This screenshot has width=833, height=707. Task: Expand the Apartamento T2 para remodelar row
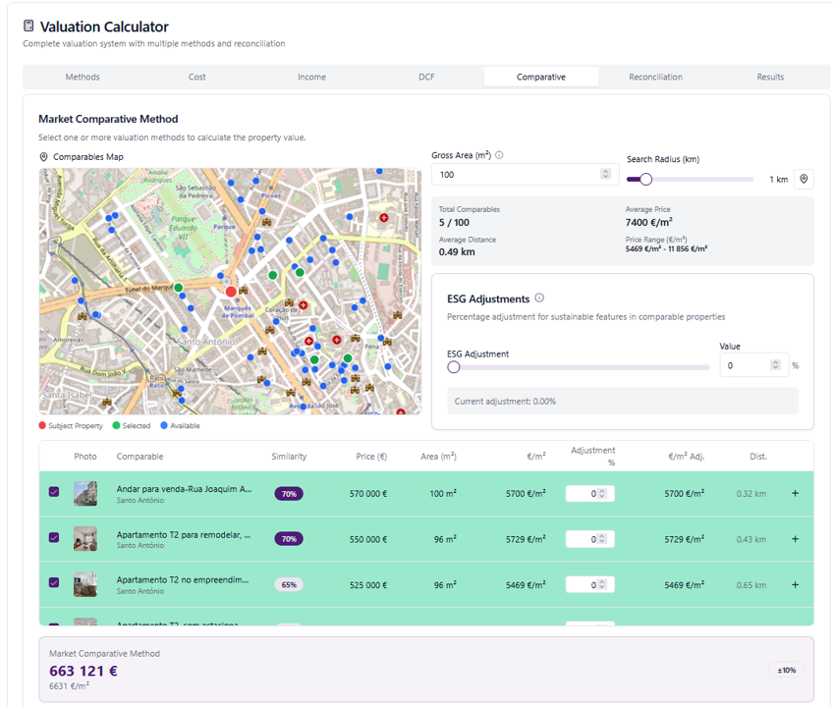tap(795, 539)
